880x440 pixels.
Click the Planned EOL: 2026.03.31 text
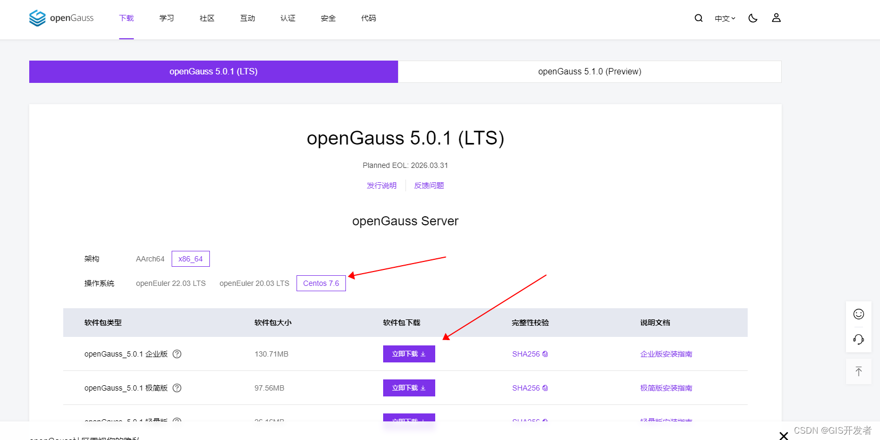click(x=405, y=165)
